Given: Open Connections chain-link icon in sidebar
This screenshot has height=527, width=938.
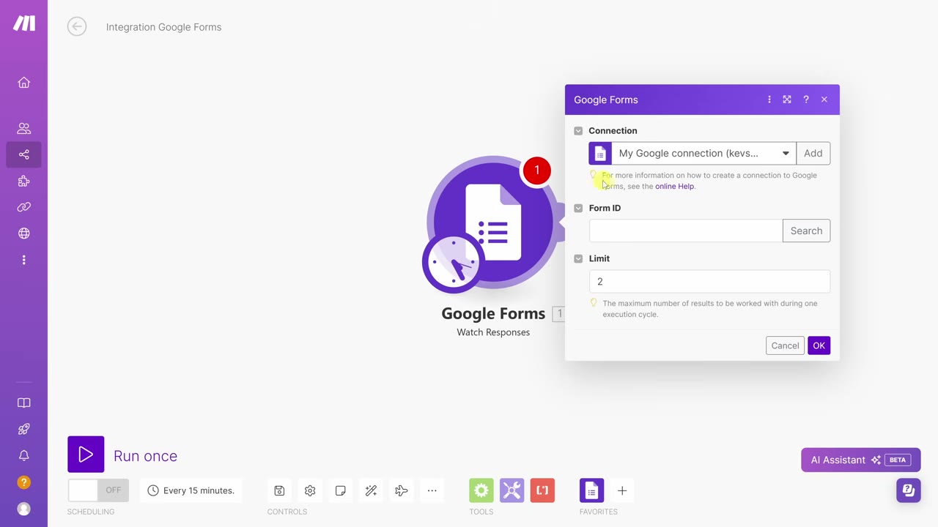Looking at the screenshot, I should tap(24, 207).
